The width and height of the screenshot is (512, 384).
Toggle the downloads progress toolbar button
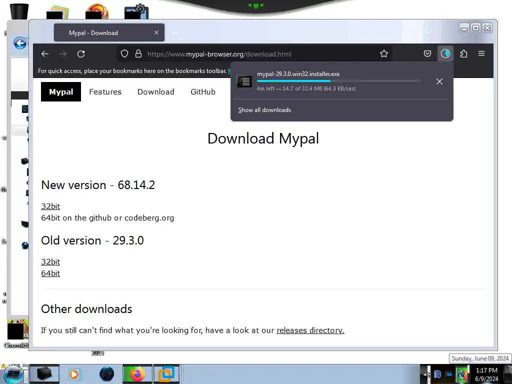pyautogui.click(x=445, y=53)
